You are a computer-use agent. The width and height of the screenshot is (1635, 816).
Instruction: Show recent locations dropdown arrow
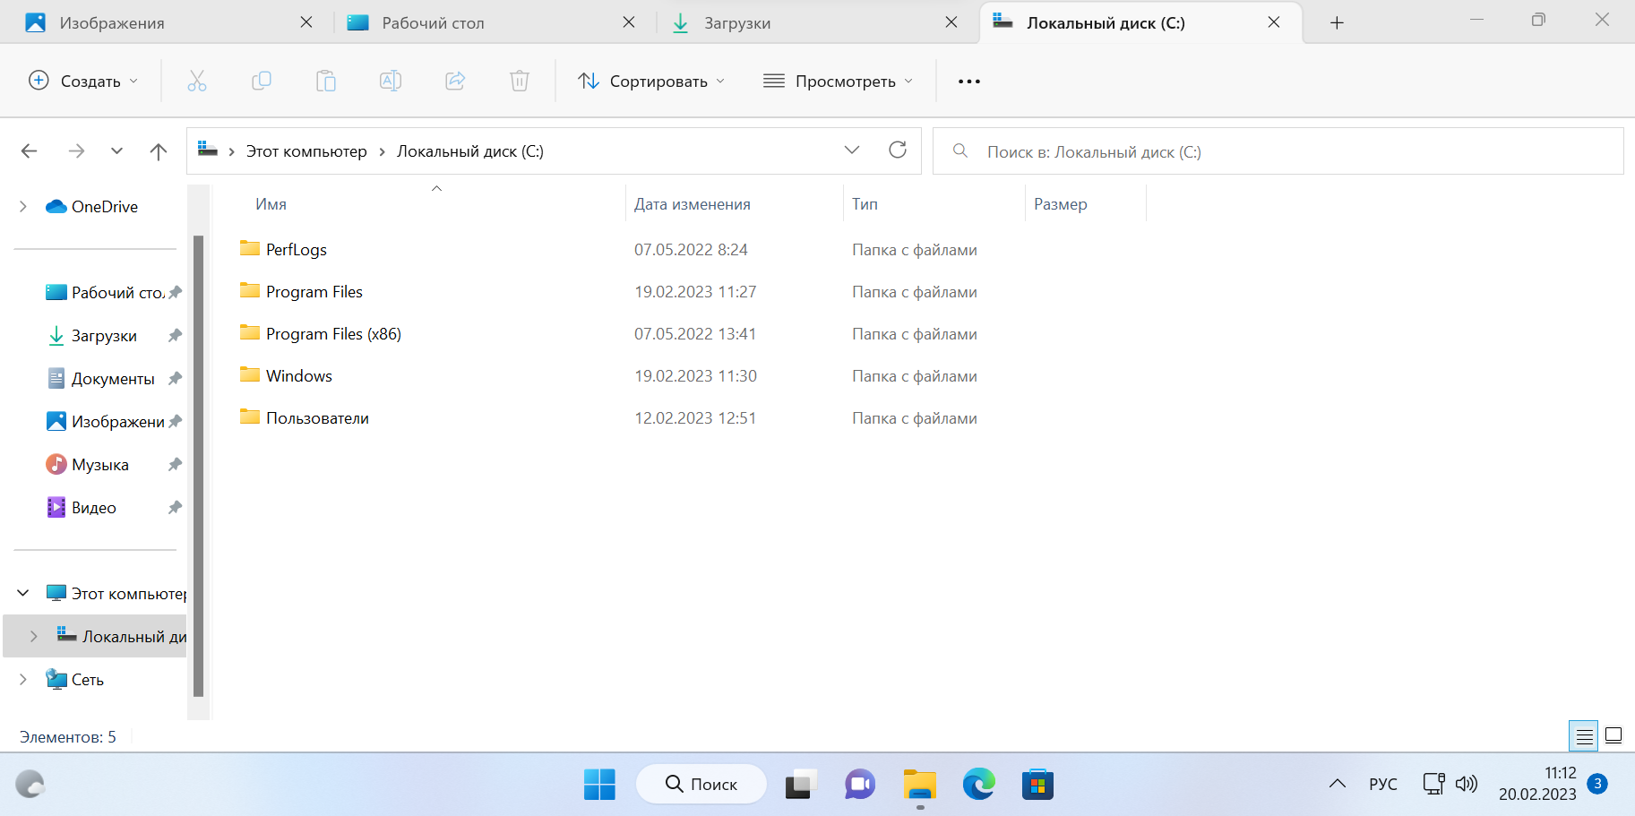(x=117, y=151)
